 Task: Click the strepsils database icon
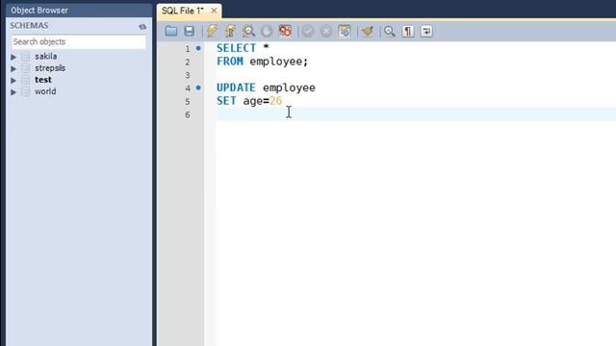(26, 68)
